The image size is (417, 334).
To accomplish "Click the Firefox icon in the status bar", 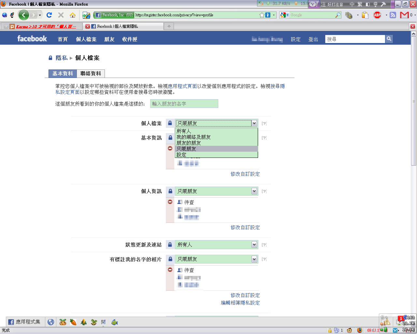I will (x=360, y=330).
